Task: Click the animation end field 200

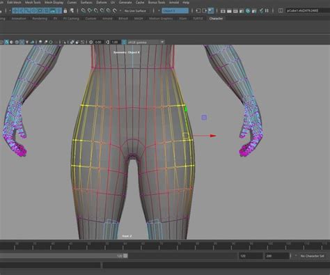Action: 276,256
